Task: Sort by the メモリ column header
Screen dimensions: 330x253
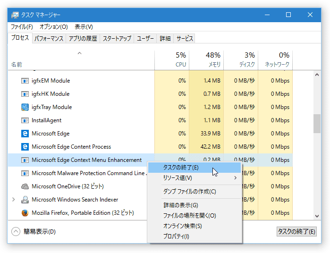Action: coord(206,60)
